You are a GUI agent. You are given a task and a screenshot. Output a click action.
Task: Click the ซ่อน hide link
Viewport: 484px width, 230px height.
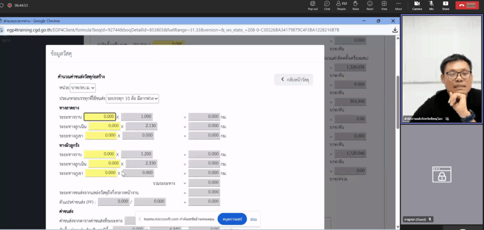[254, 219]
